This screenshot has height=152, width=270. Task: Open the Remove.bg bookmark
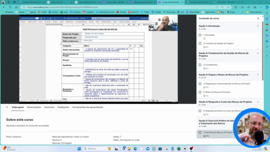[x=169, y=12]
